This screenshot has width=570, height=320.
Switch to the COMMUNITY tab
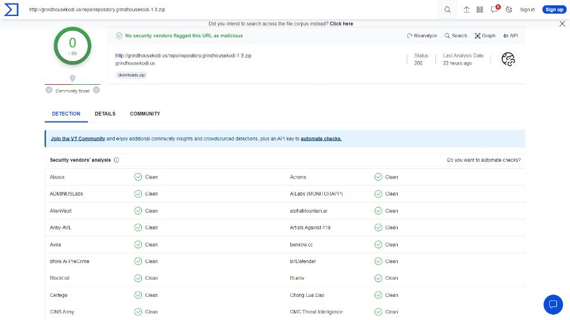tap(145, 114)
